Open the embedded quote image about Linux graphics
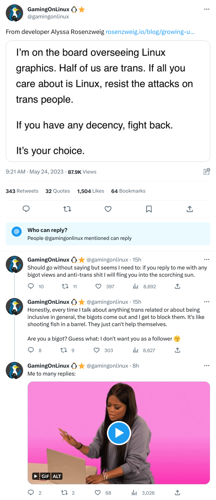Image resolution: width=216 pixels, height=500 pixels. [108, 101]
